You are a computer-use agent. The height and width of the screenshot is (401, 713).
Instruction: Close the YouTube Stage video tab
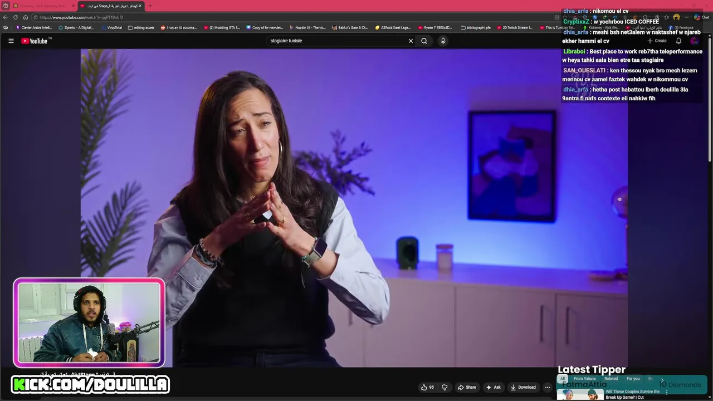pyautogui.click(x=140, y=6)
